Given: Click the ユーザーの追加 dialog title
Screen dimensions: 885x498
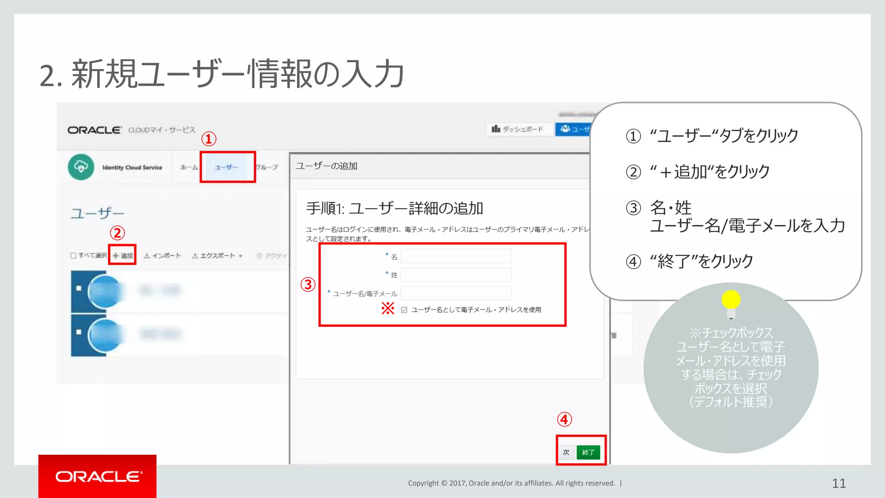Looking at the screenshot, I should click(326, 166).
